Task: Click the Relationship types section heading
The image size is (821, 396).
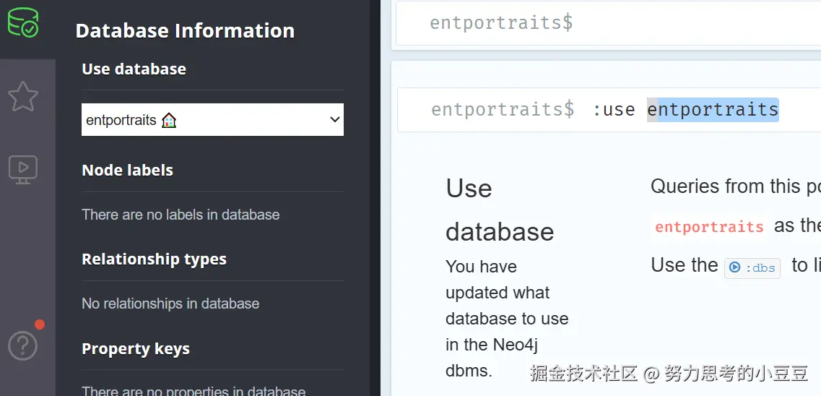Action: point(154,259)
